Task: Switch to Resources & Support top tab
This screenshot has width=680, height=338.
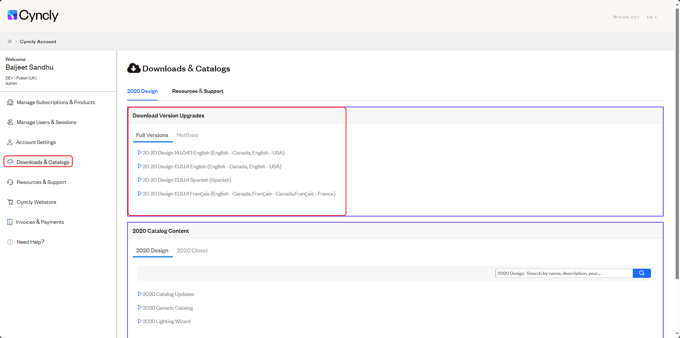Action: tap(198, 91)
